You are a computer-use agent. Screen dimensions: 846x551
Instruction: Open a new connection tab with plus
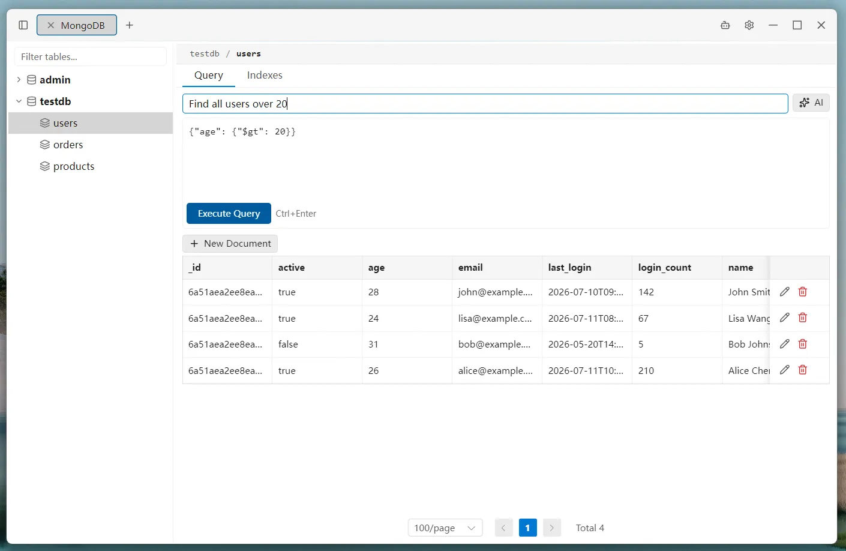click(x=130, y=25)
